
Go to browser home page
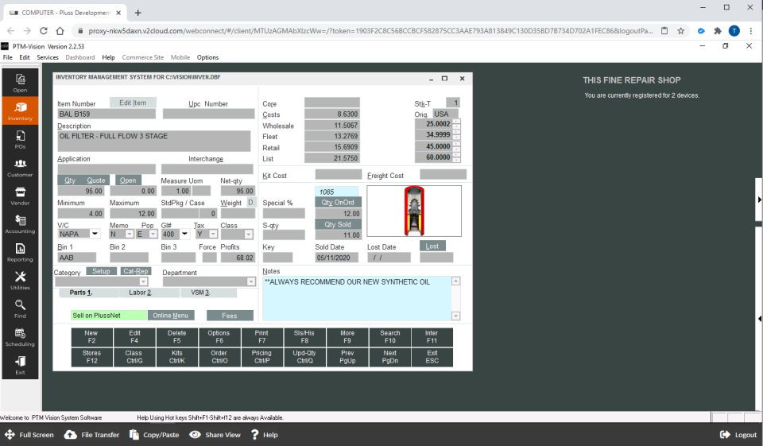[60, 31]
